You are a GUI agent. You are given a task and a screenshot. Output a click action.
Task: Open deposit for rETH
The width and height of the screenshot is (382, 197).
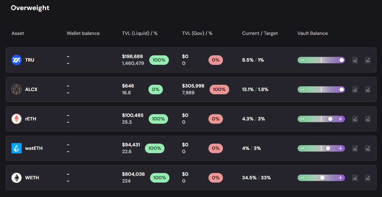[355, 119]
